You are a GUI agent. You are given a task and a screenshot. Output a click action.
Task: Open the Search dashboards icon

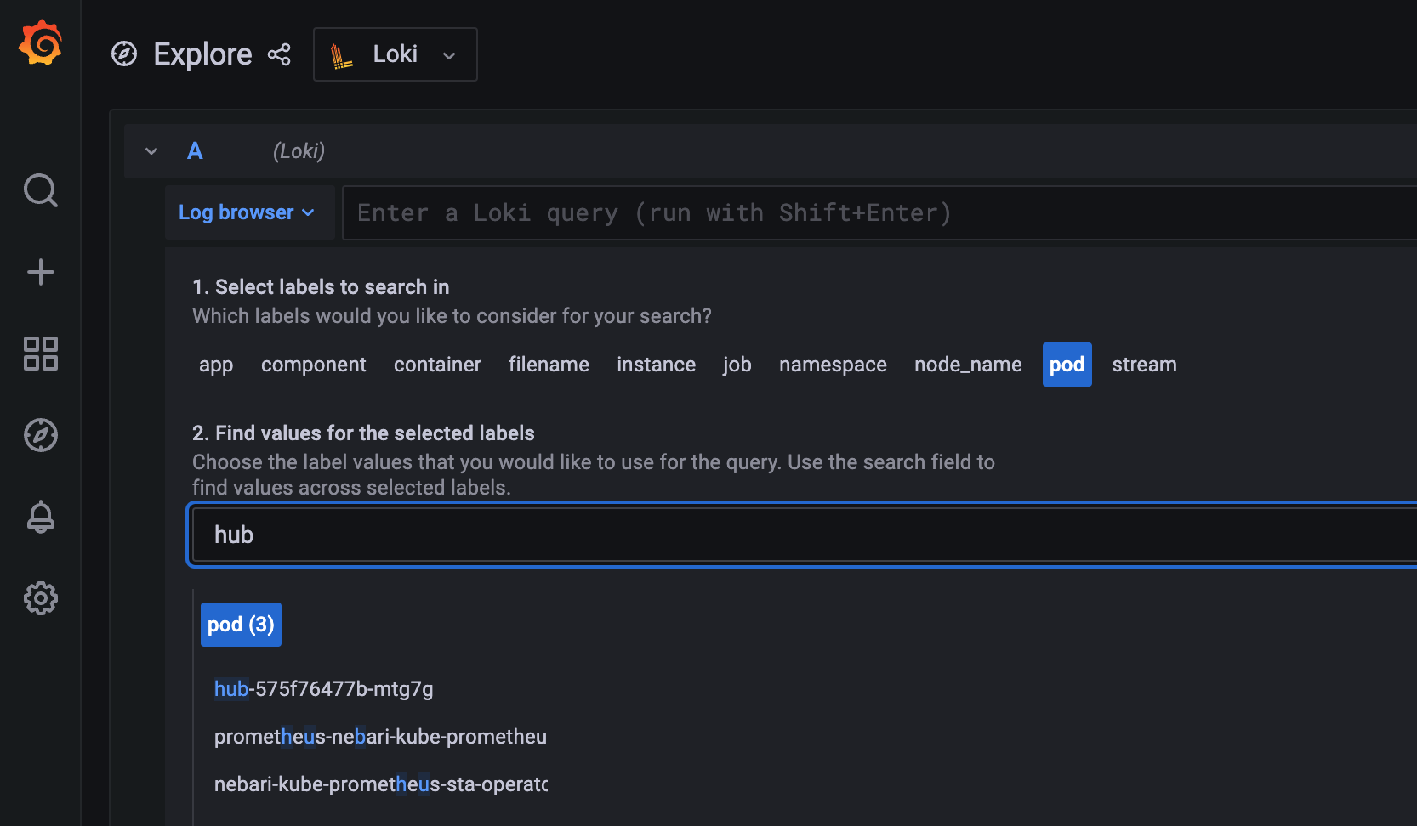(40, 190)
